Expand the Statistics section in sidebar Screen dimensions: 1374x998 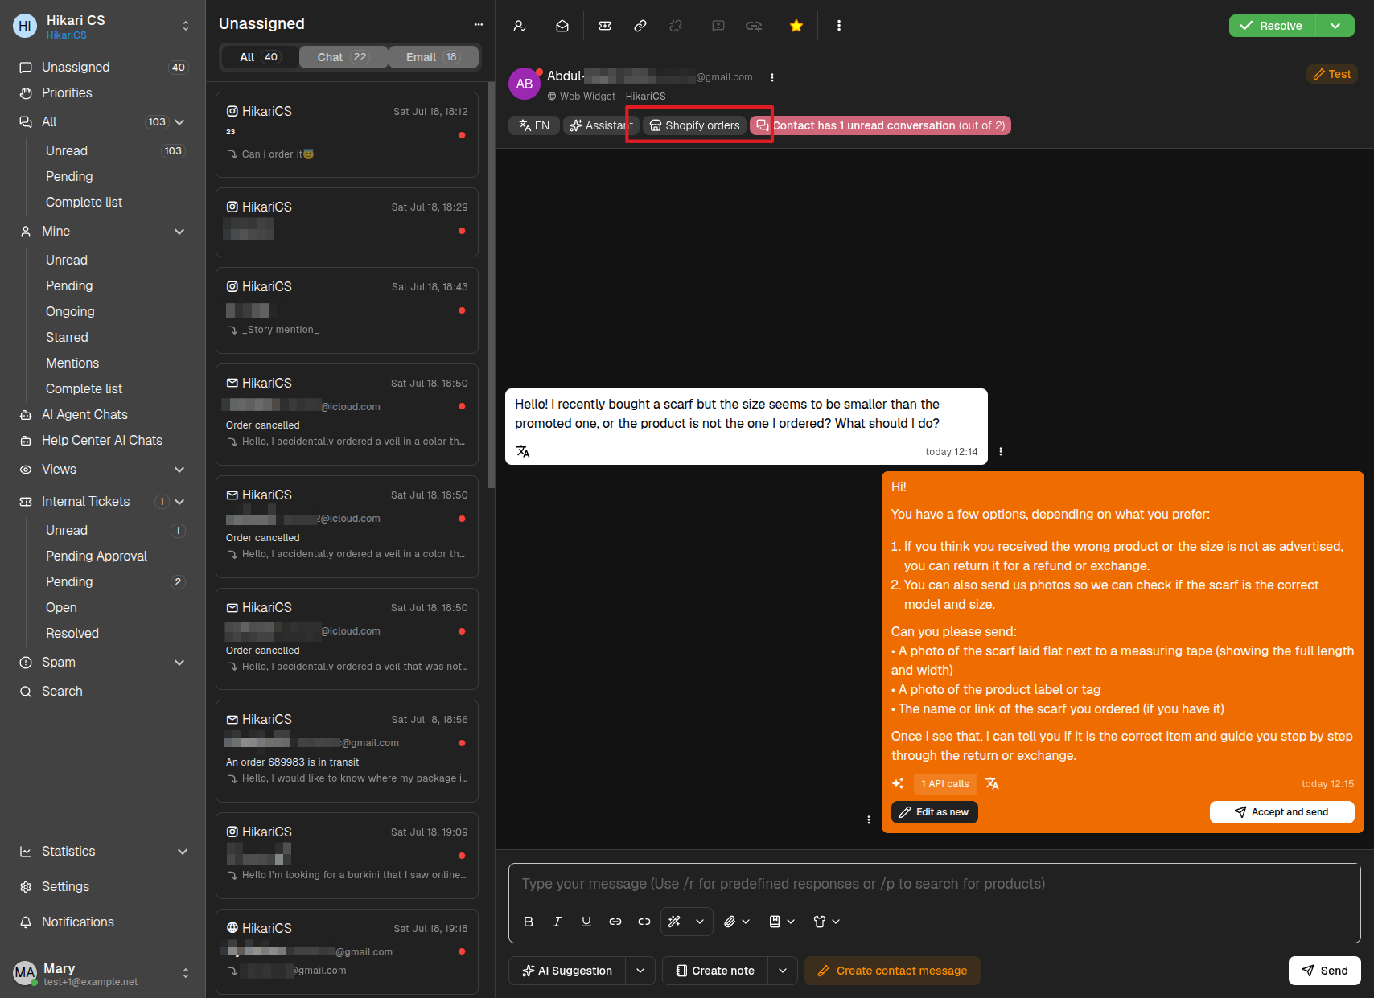point(183,852)
